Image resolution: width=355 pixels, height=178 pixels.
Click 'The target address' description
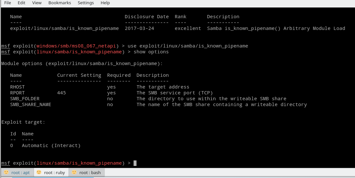click(x=163, y=87)
